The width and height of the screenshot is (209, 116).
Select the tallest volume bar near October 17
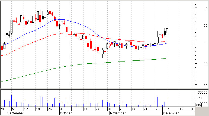88,99
